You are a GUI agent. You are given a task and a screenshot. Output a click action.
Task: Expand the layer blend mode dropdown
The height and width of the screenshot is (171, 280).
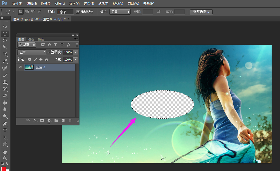pyautogui.click(x=32, y=52)
